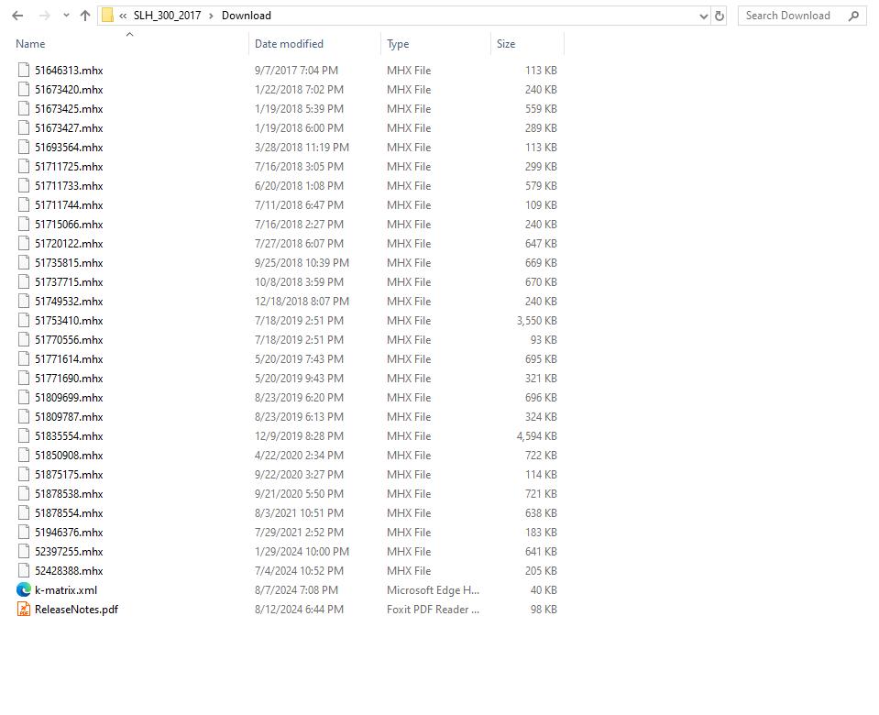The height and width of the screenshot is (715, 879).
Task: Select file icon of 51735815.mhx
Action: pyautogui.click(x=24, y=262)
